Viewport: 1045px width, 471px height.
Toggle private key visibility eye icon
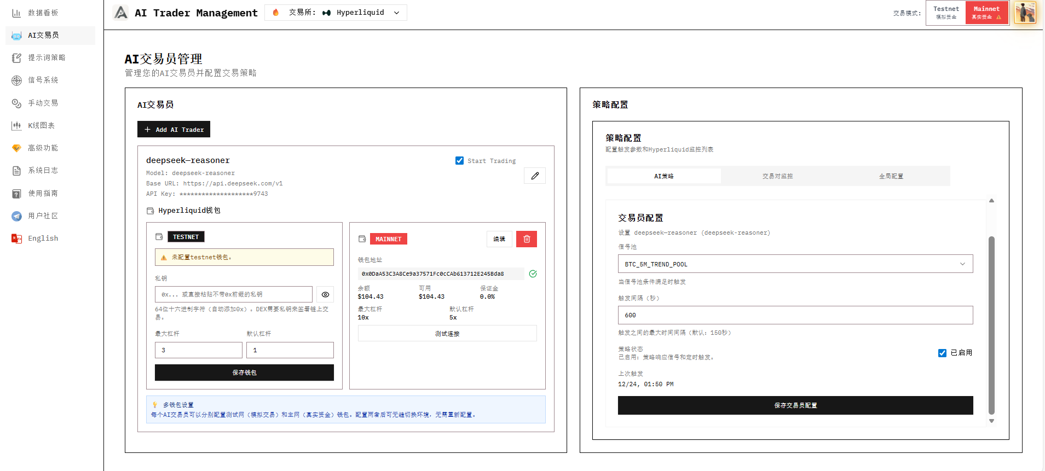tap(325, 294)
